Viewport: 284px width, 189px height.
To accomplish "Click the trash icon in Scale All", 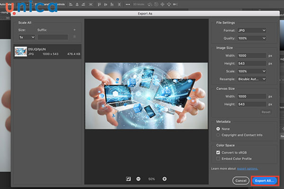I will 74,37.
